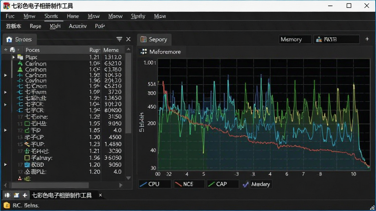This screenshot has width=376, height=211.
Task: Click the Memory button above the chart
Action: coord(295,39)
